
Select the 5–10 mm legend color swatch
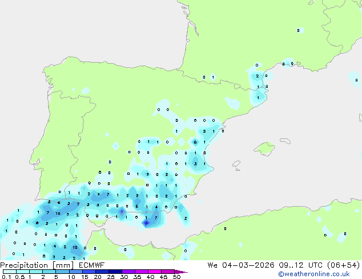(x=62, y=272)
